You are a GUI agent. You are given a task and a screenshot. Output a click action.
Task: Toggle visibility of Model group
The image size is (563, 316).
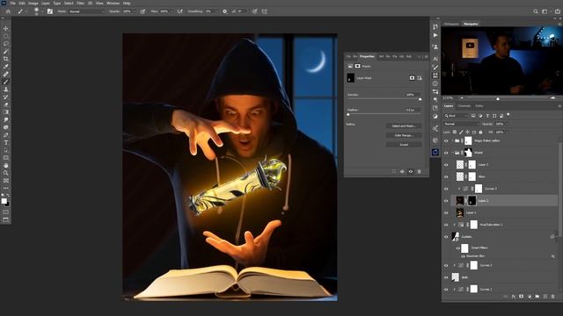(446, 153)
